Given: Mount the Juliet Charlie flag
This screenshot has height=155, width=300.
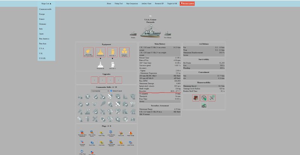Looking at the screenshot, I should pos(130,143).
